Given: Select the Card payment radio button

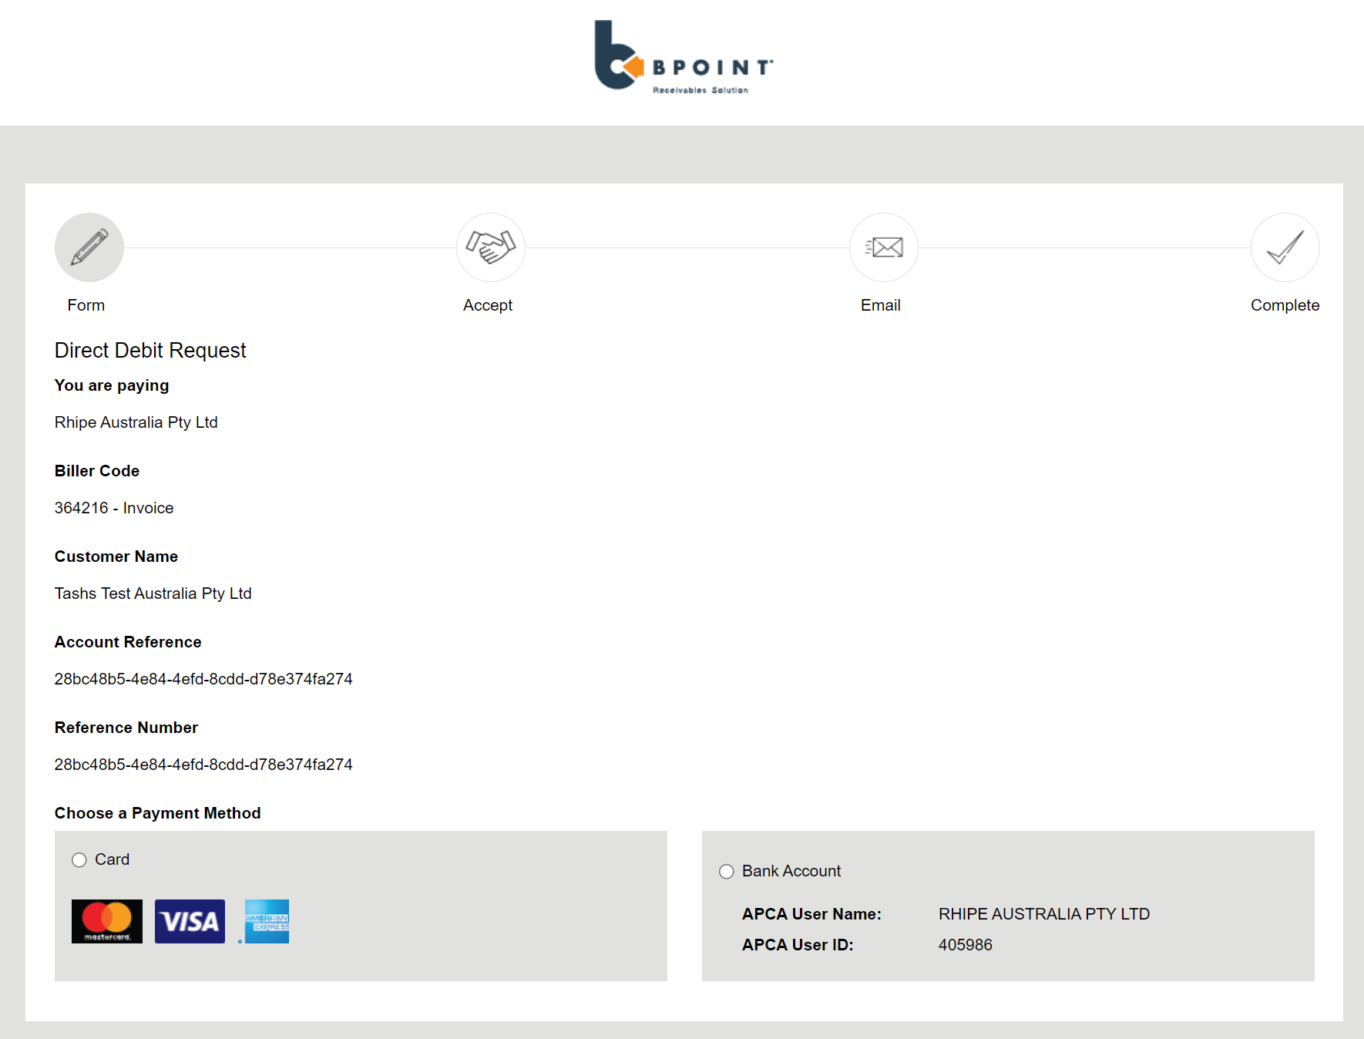Looking at the screenshot, I should (79, 860).
